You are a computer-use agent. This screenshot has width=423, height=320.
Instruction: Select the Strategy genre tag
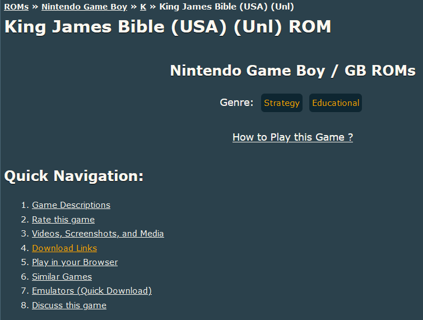pos(282,103)
